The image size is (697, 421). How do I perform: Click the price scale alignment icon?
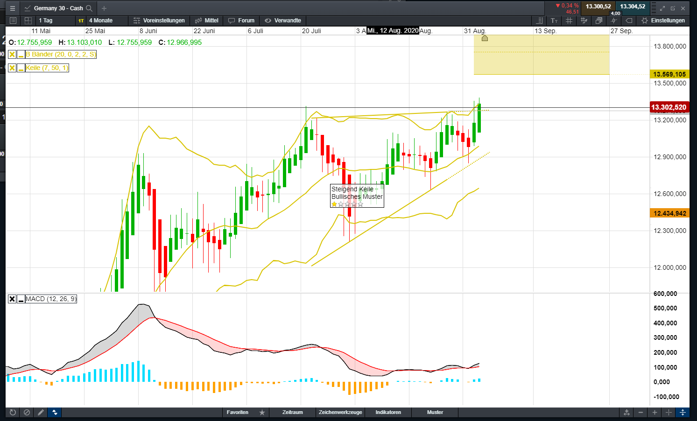coord(539,21)
